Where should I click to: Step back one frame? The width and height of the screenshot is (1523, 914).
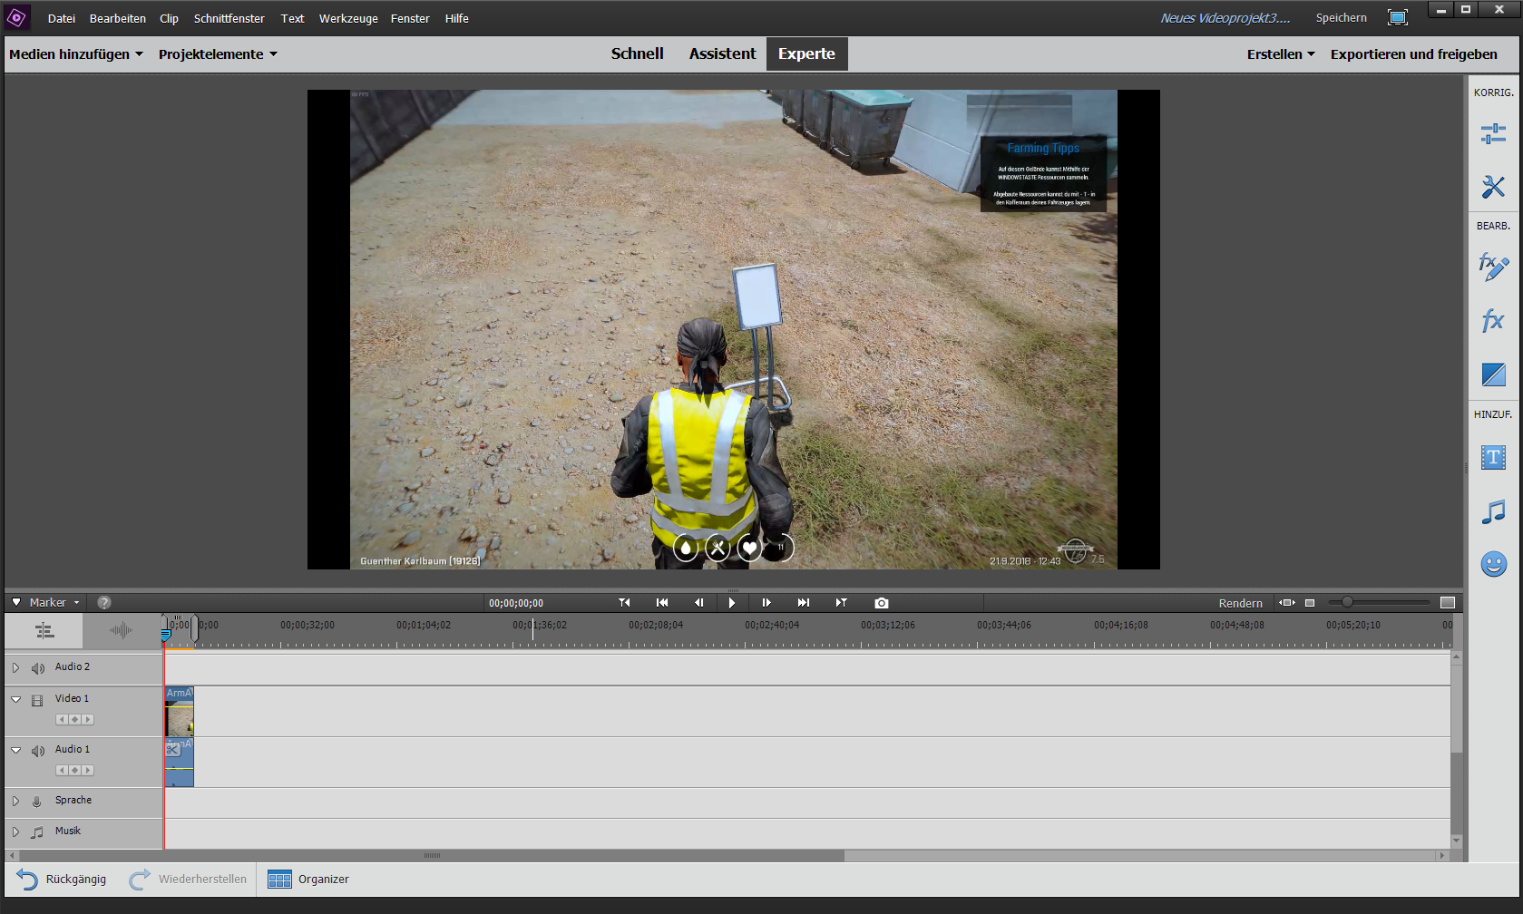click(698, 603)
